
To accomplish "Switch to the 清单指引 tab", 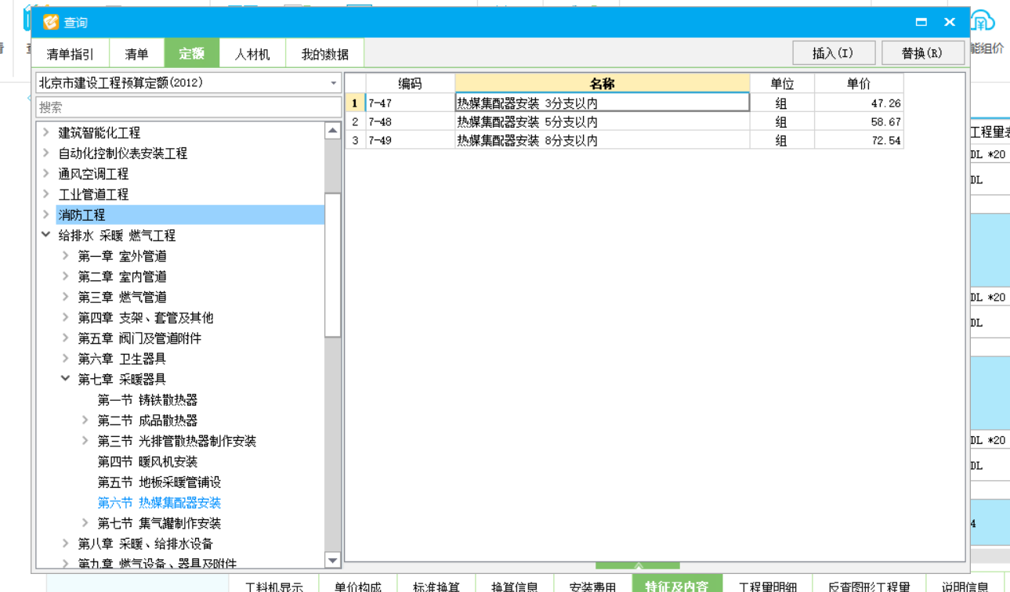I will tap(70, 54).
